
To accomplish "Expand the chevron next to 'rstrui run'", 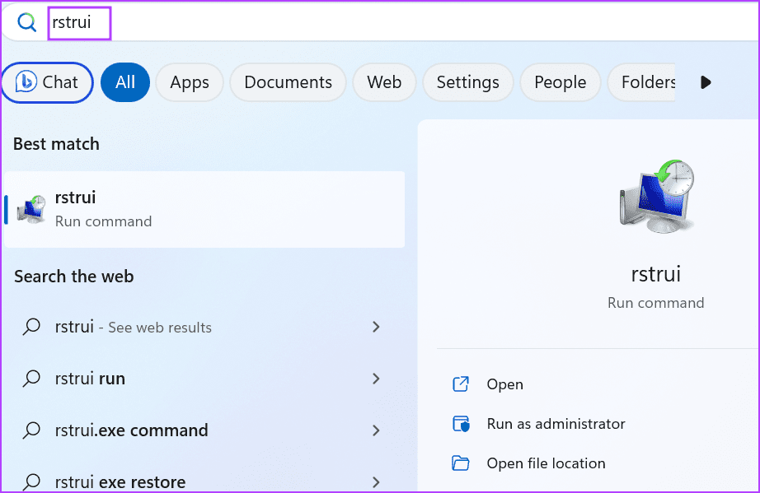I will coord(376,379).
